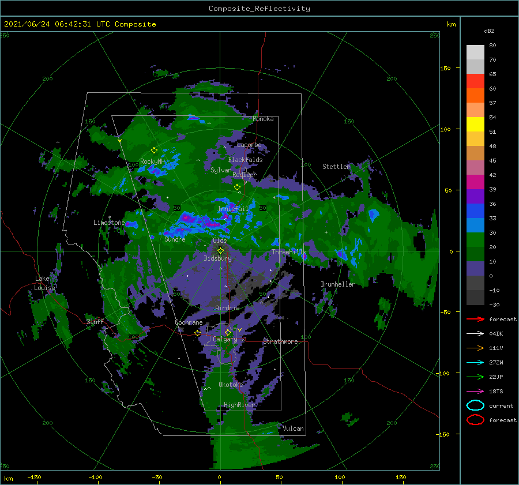
Task: Click the 'current' legend text
Action: [x=501, y=405]
